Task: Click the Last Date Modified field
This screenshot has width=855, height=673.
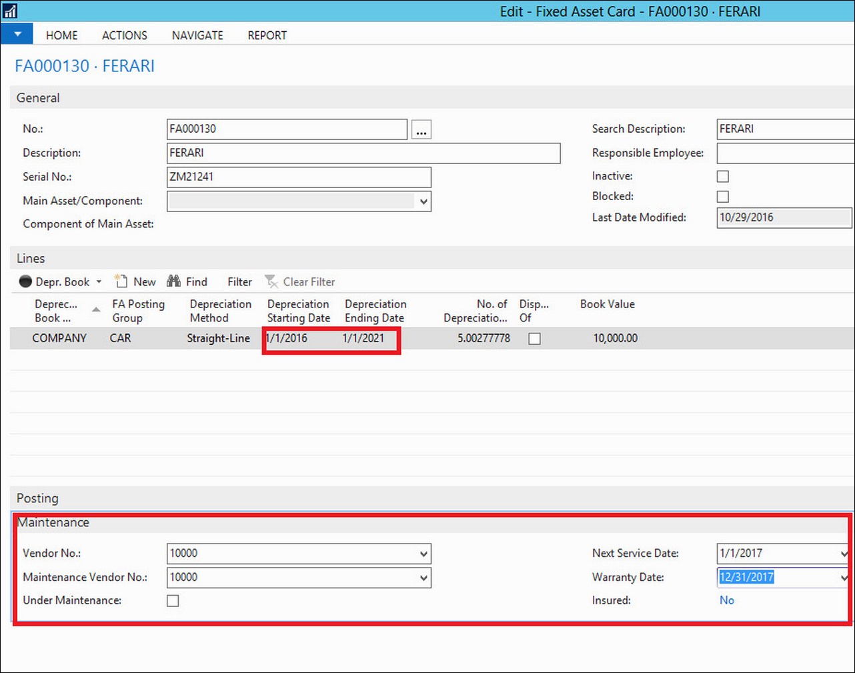Action: pyautogui.click(x=784, y=217)
